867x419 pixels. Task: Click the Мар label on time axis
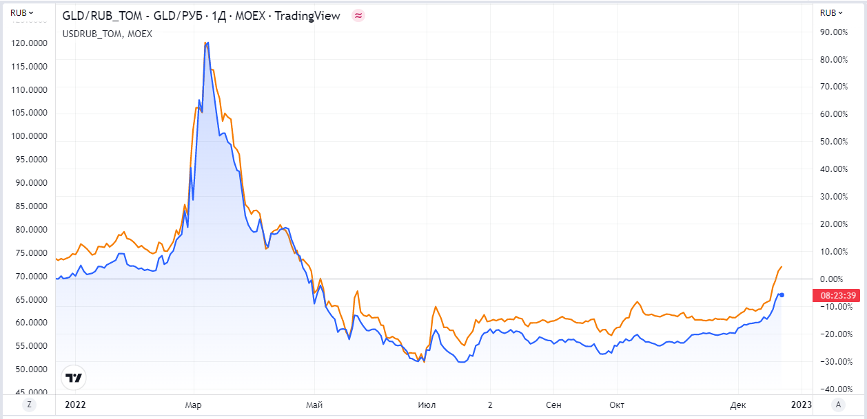point(193,405)
